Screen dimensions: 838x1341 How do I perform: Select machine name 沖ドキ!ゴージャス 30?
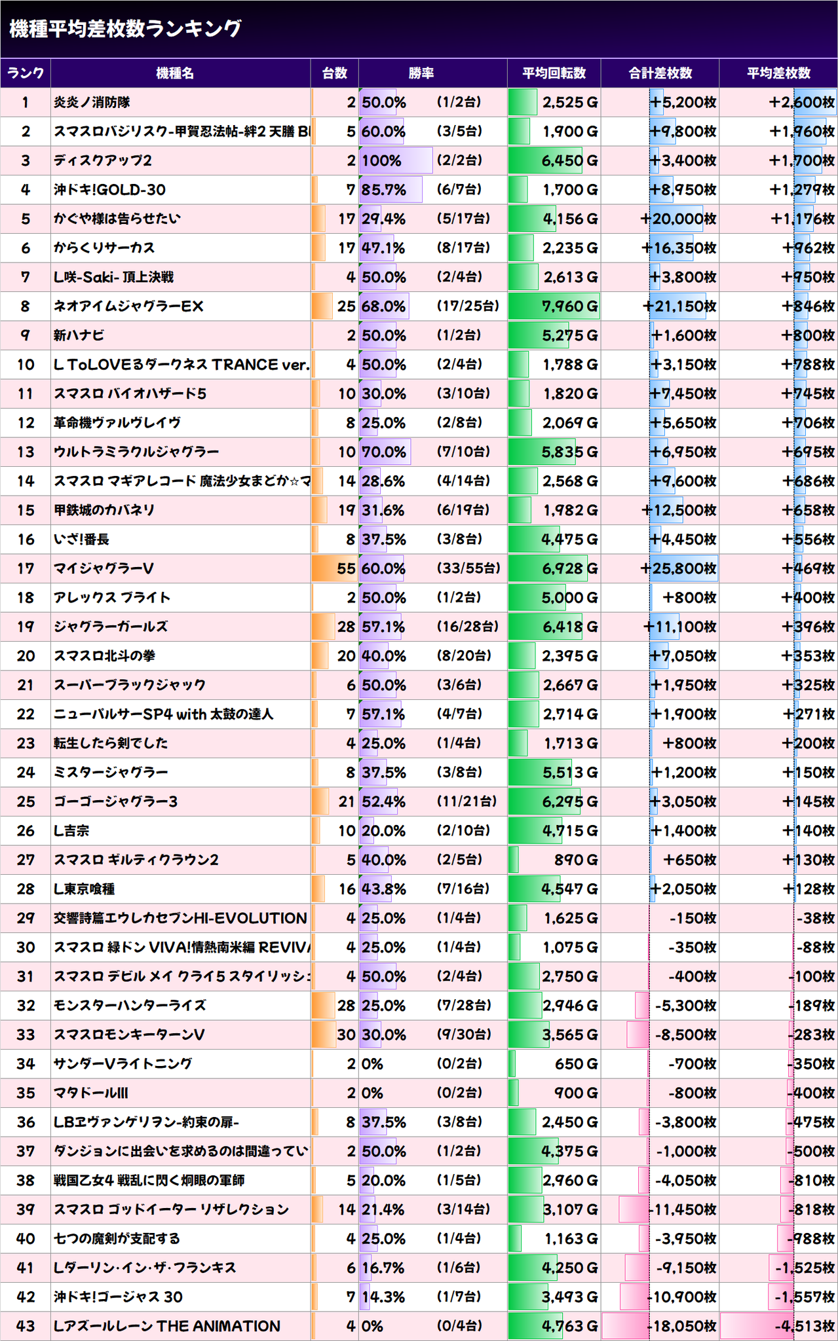pyautogui.click(x=118, y=1297)
